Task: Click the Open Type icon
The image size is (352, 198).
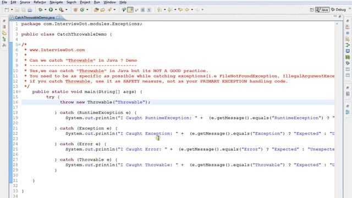Action: (x=96, y=10)
